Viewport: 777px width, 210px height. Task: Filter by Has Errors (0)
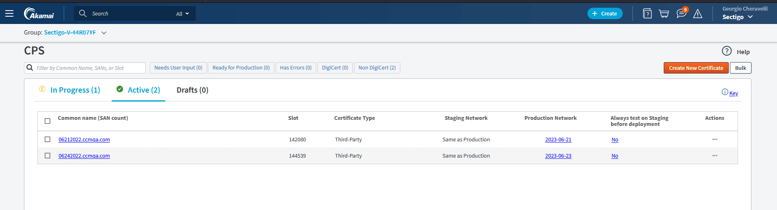[296, 68]
